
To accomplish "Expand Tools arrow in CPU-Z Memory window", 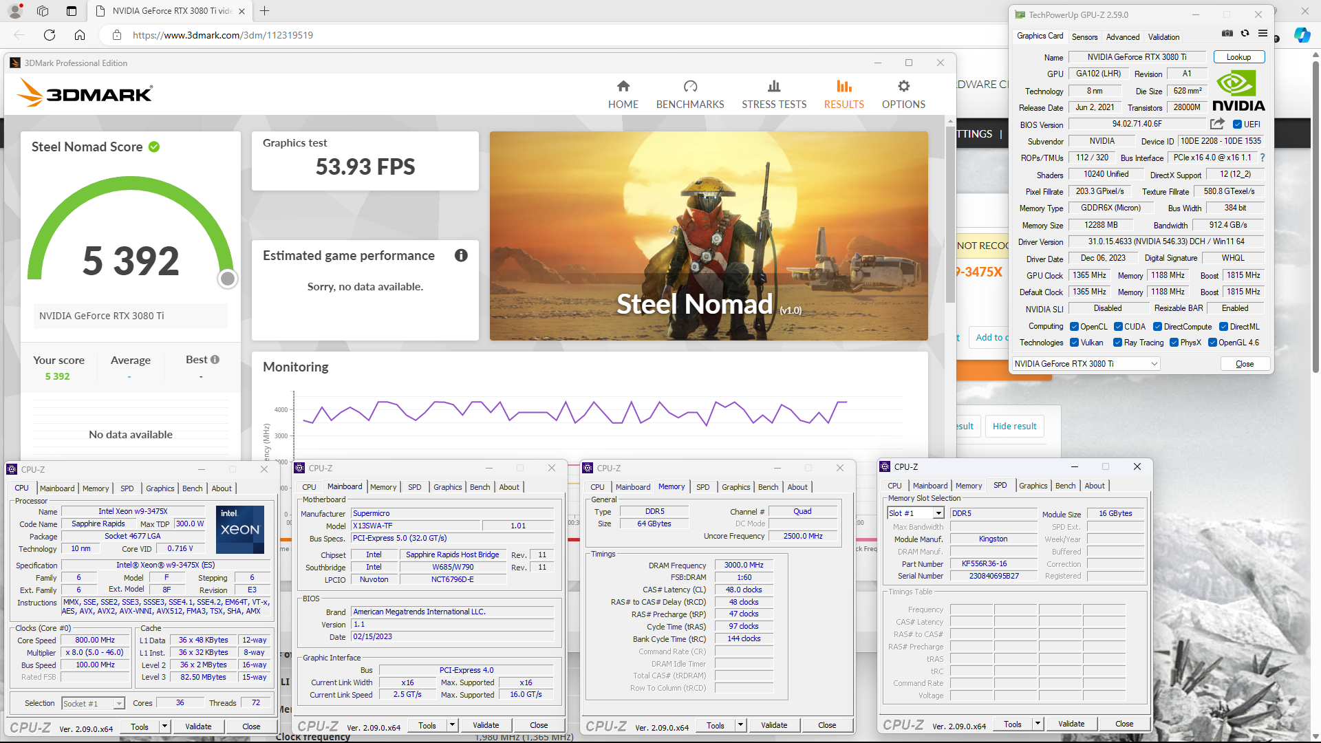I will tap(740, 725).
